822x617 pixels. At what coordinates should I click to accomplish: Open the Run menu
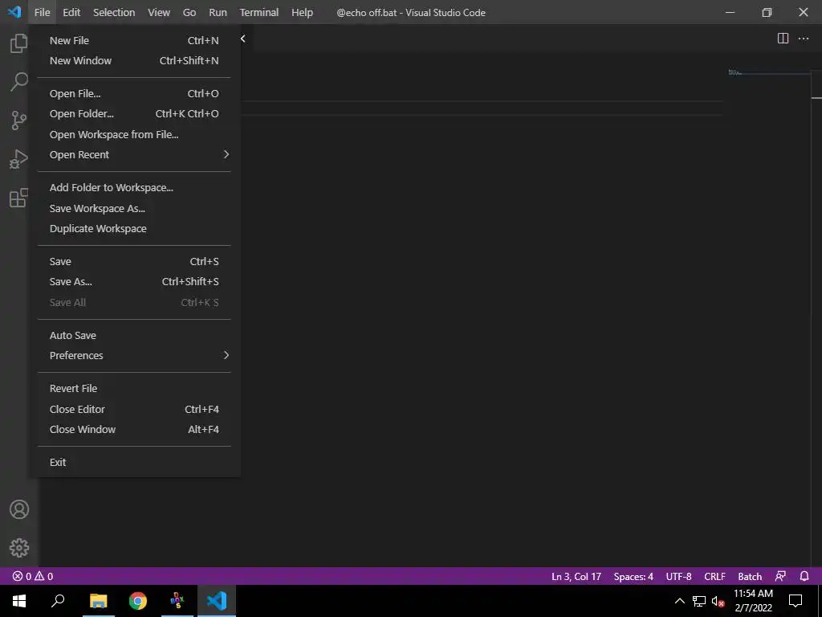point(218,12)
